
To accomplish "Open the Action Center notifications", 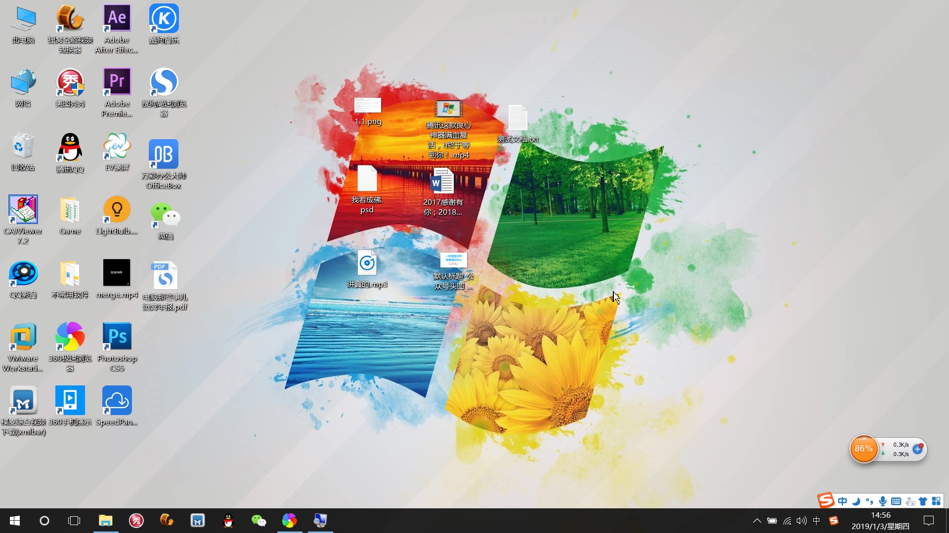I will pos(929,521).
